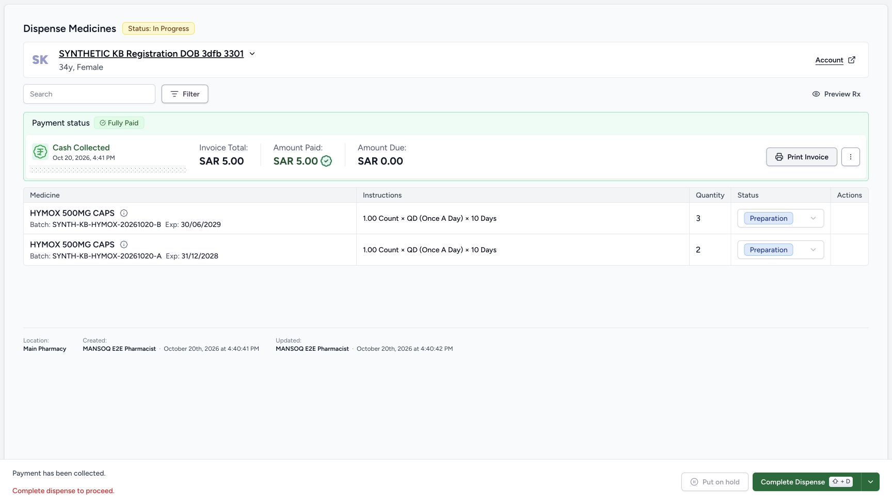
Task: Focus the Search input field
Action: point(89,94)
